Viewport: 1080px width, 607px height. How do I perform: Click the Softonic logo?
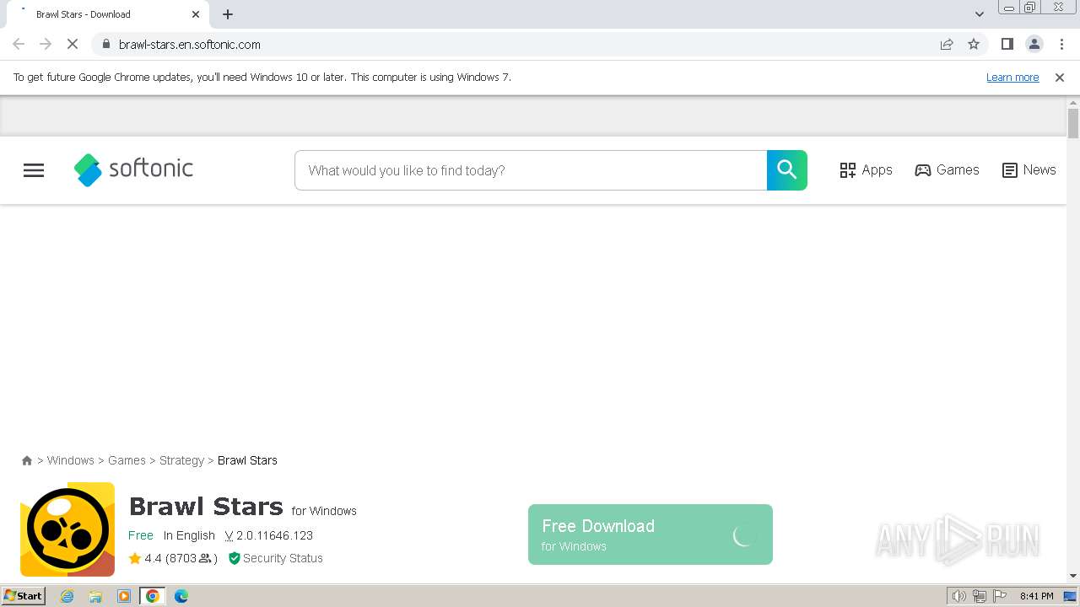(133, 169)
